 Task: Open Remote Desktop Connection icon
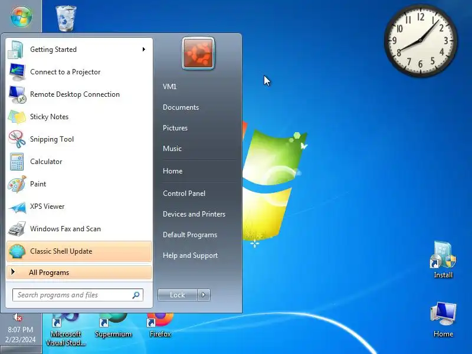tap(17, 94)
